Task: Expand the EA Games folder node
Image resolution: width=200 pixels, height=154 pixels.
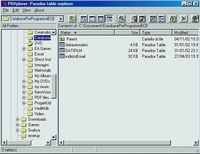Action: [x=24, y=49]
